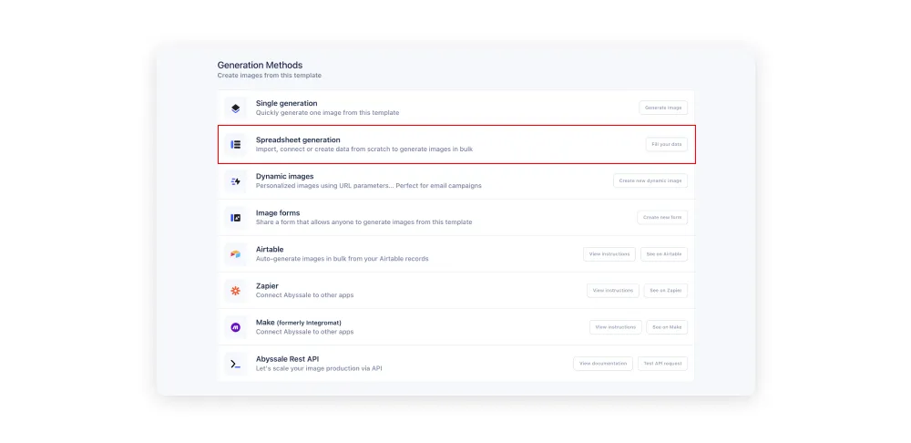Click 'Create images from this template' subtitle
The image size is (911, 443).
(269, 76)
